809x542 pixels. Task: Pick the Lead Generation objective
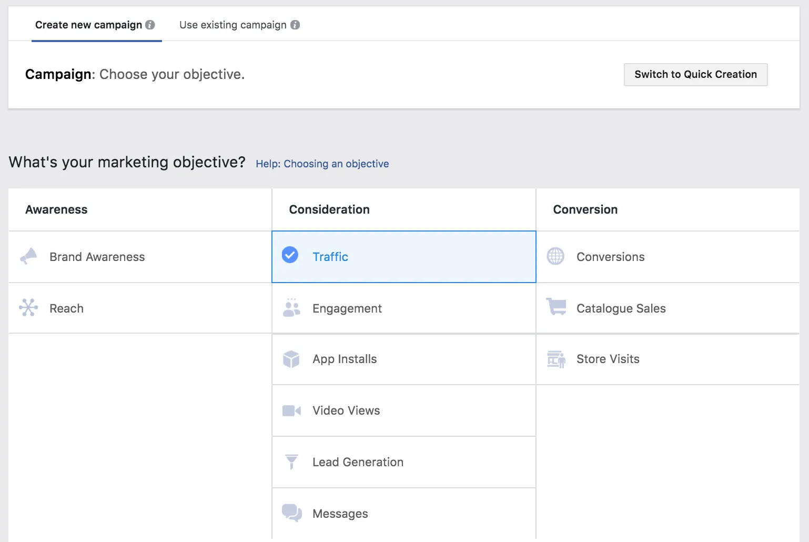click(404, 462)
